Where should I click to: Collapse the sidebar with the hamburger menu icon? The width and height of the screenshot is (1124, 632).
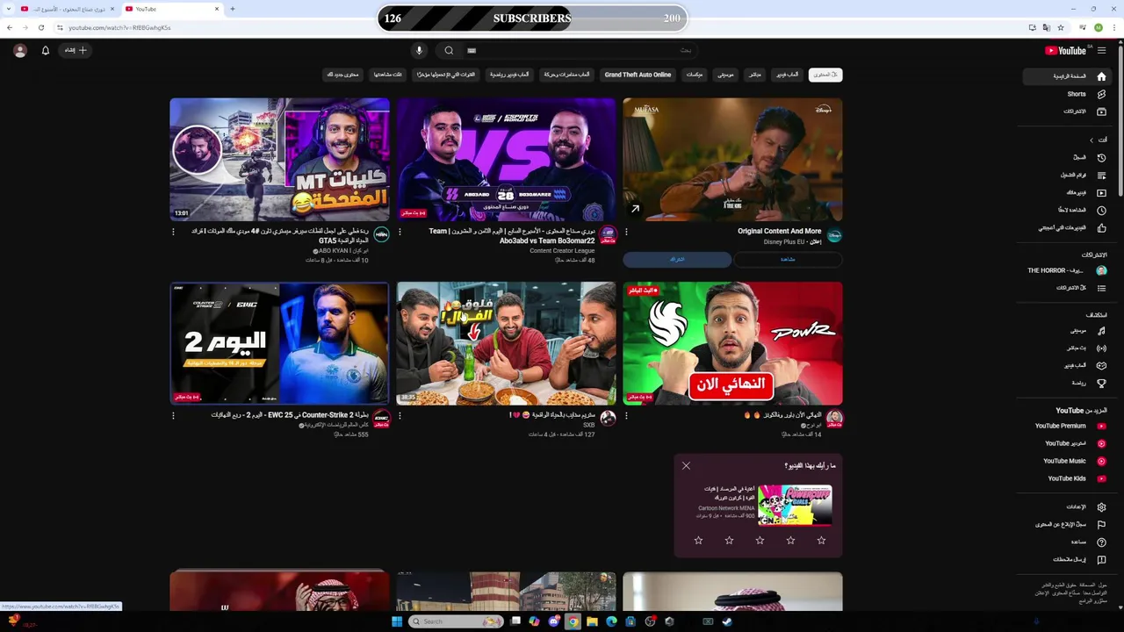(1101, 51)
